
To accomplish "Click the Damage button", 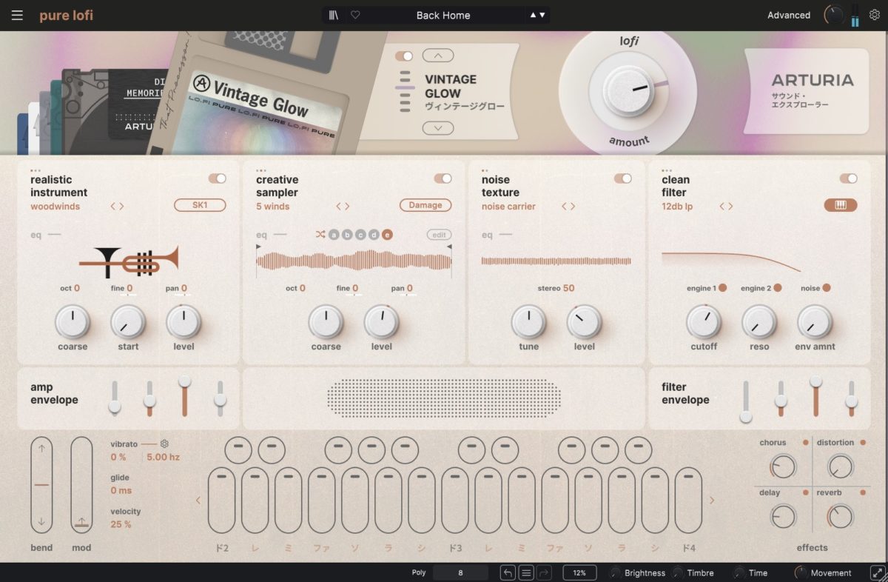I will pos(425,205).
